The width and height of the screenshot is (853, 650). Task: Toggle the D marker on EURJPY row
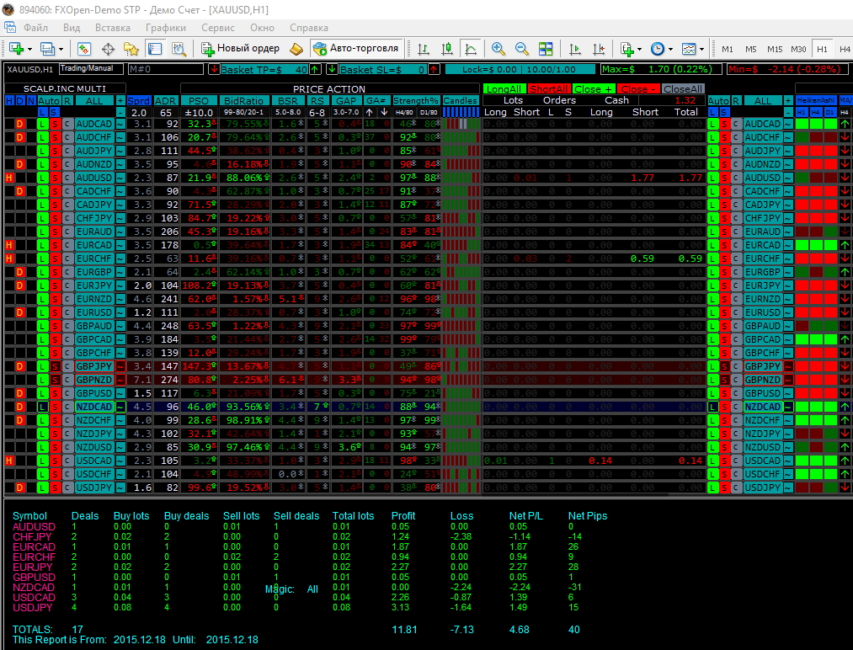[x=19, y=285]
